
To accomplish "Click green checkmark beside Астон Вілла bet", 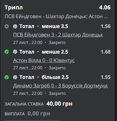I will pos(7,52).
